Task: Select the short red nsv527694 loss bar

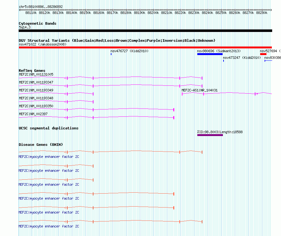Action: pos(263,54)
